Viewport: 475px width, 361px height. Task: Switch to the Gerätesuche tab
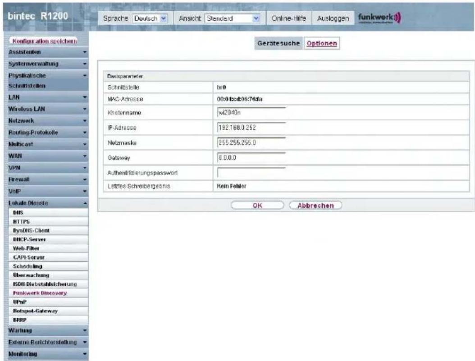[x=279, y=43]
